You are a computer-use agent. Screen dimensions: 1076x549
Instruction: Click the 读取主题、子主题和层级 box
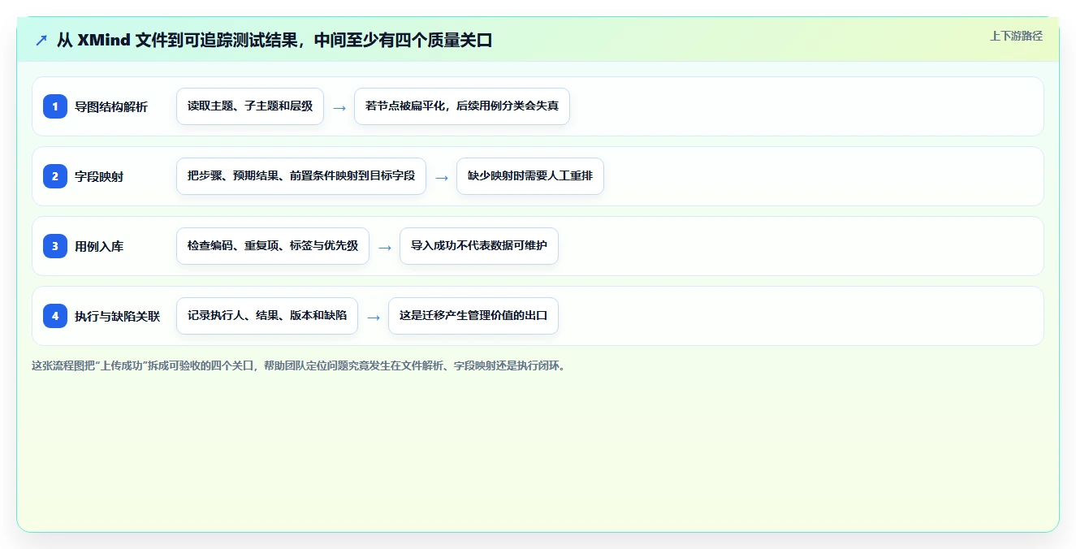coord(250,106)
